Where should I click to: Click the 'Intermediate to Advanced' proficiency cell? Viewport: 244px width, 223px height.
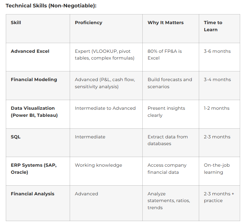point(105,108)
